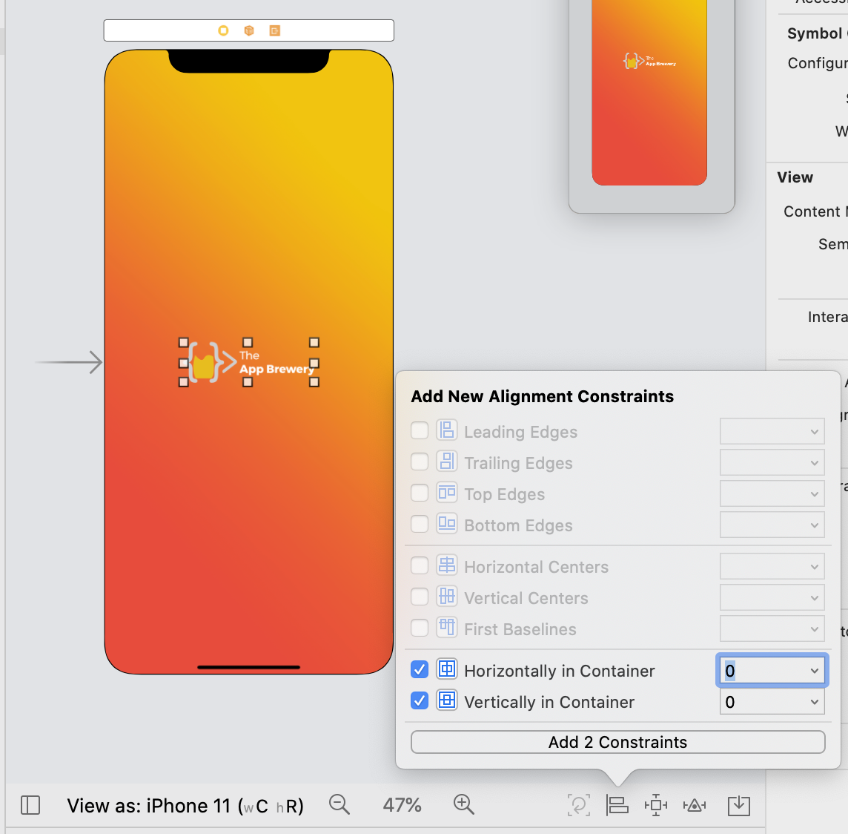The image size is (848, 834).
Task: Open Vertically in Container value dropdown arrow
Action: click(x=814, y=702)
